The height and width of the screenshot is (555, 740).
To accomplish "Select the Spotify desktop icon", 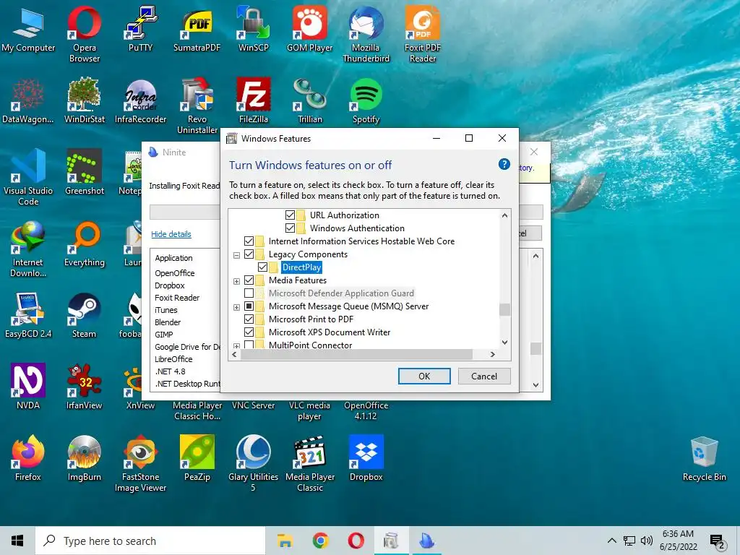I will [x=366, y=101].
